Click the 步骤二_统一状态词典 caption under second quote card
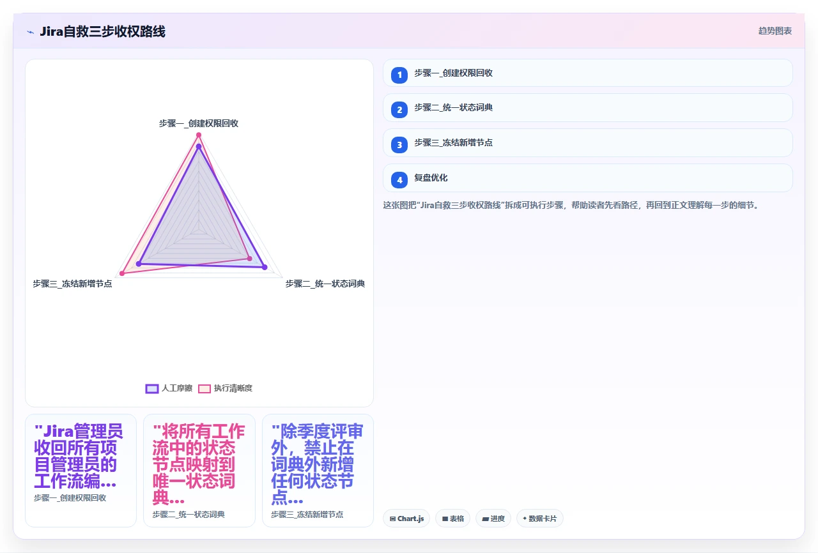Image resolution: width=818 pixels, height=553 pixels. pyautogui.click(x=189, y=514)
